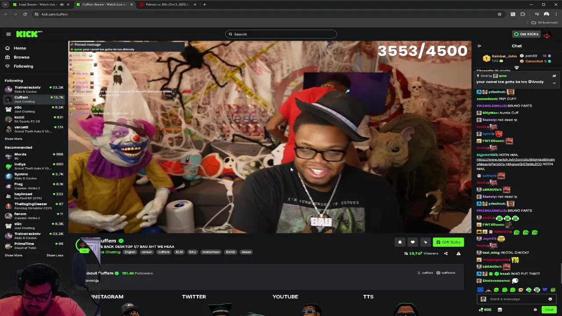This screenshot has width=562, height=316.
Task: Click the green Chat send button
Action: coord(549,310)
